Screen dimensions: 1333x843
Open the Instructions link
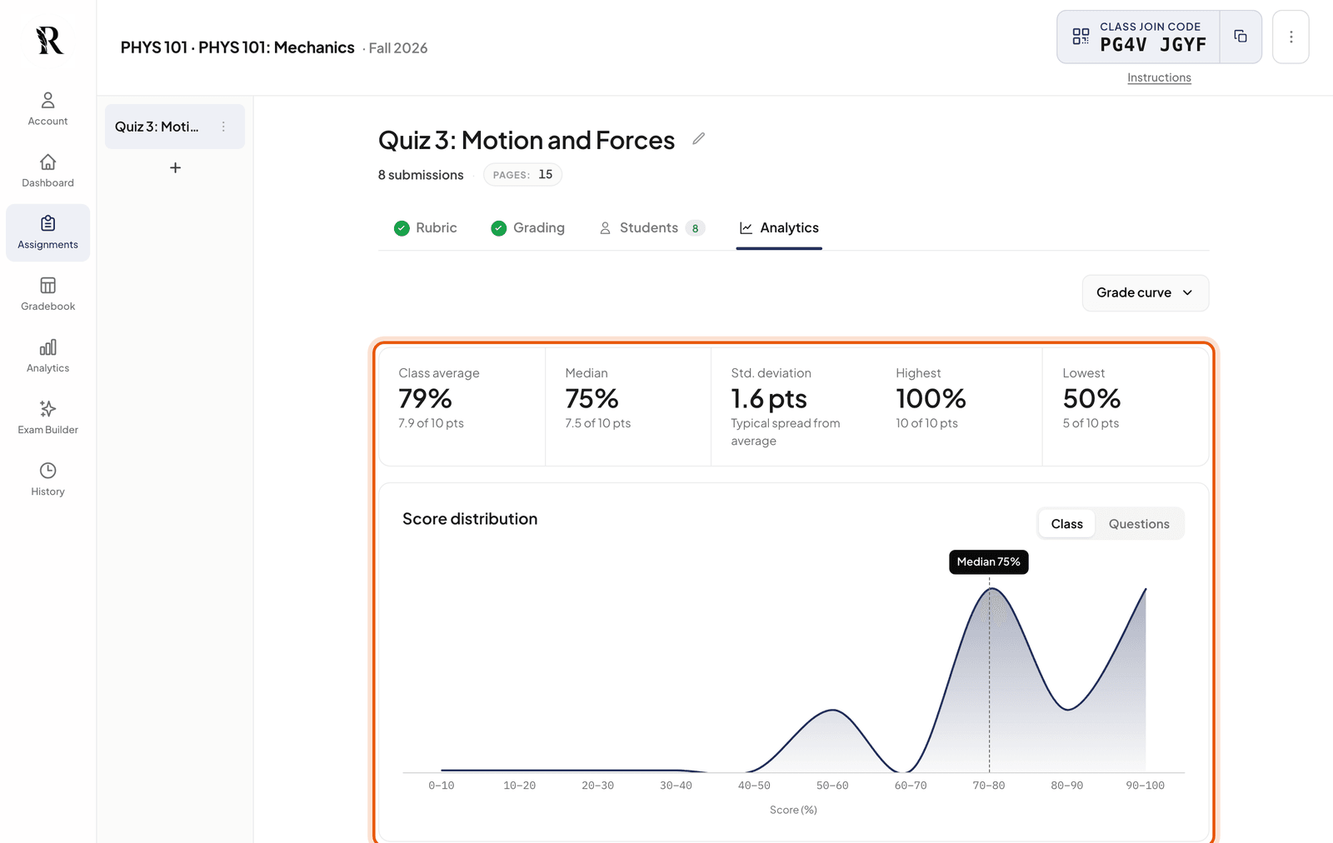pos(1159,77)
